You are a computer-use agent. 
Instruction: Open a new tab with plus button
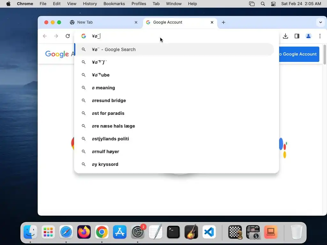point(223,22)
